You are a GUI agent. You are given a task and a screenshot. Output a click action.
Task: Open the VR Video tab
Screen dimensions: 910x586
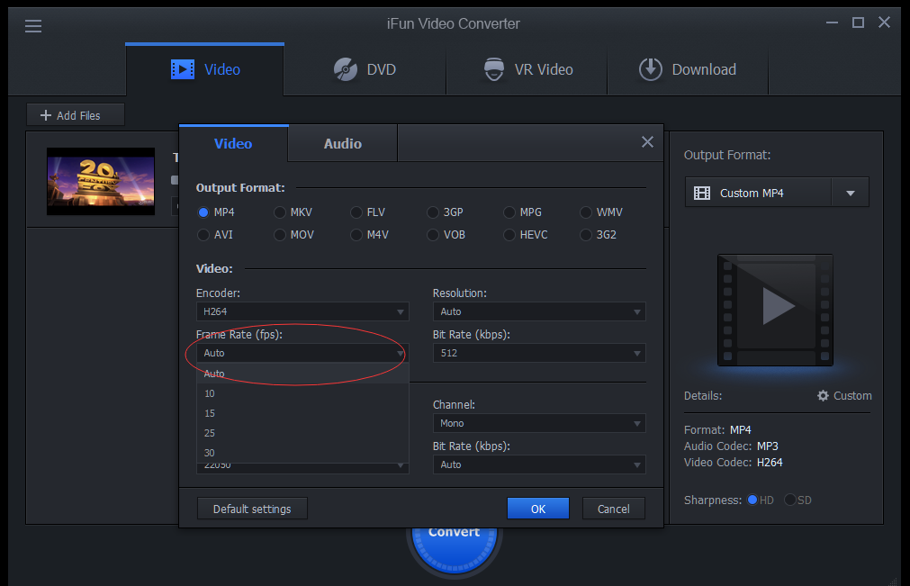pos(527,69)
